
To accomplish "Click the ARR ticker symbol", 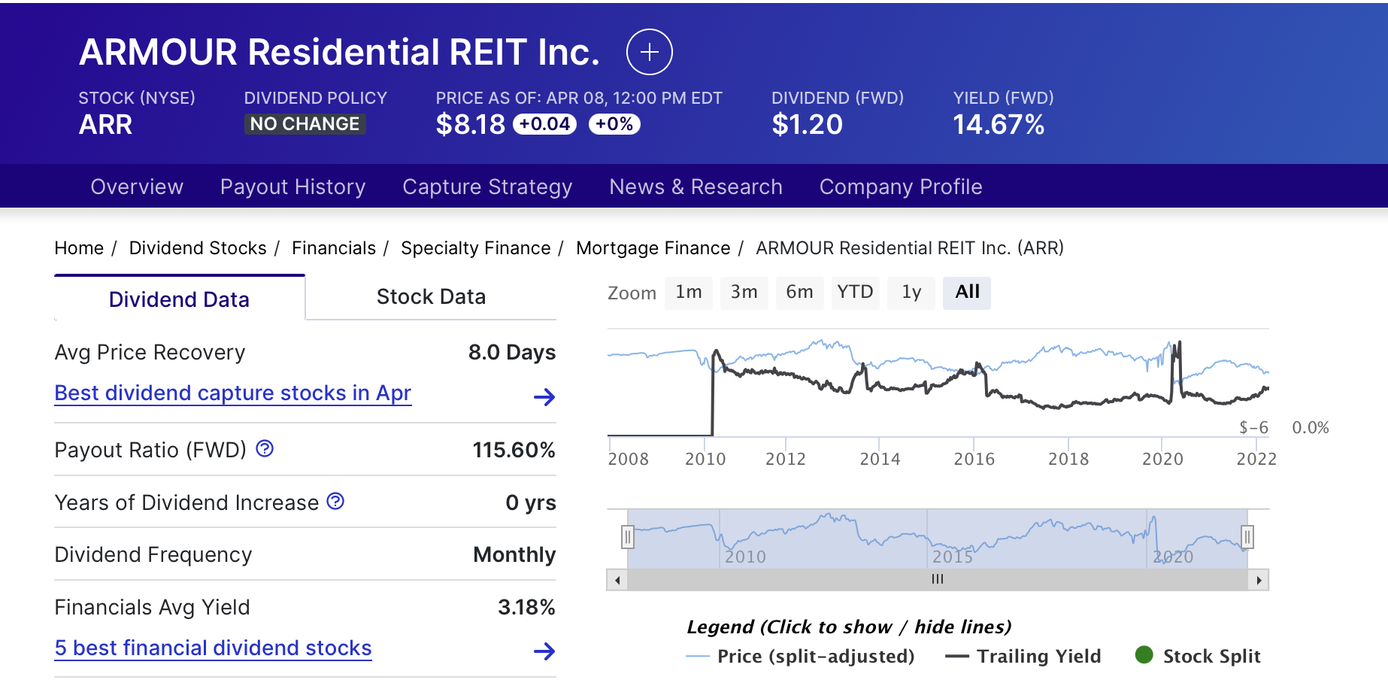I will [x=105, y=125].
